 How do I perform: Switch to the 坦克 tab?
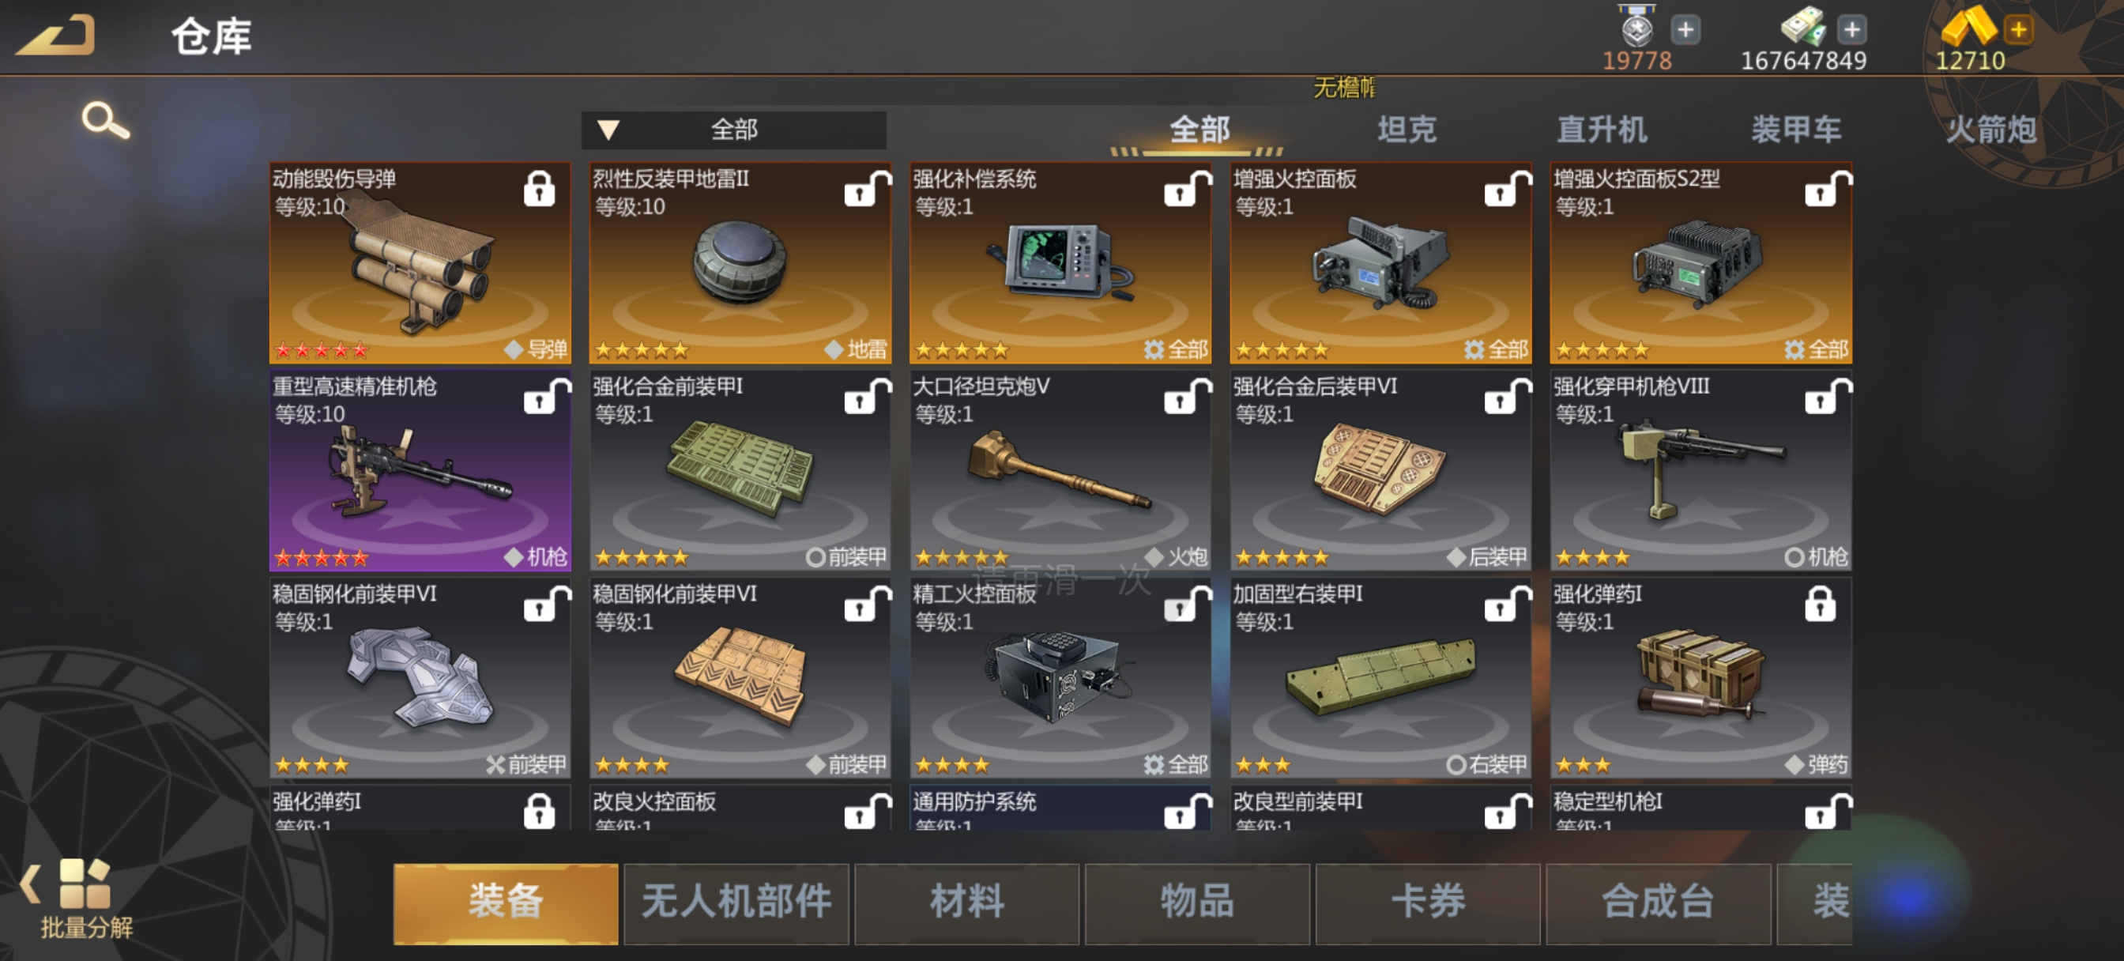[1407, 129]
